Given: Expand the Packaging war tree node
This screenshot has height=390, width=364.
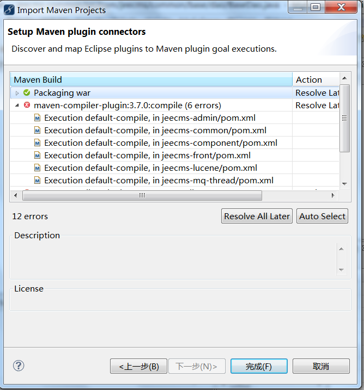Looking at the screenshot, I should tap(17, 93).
